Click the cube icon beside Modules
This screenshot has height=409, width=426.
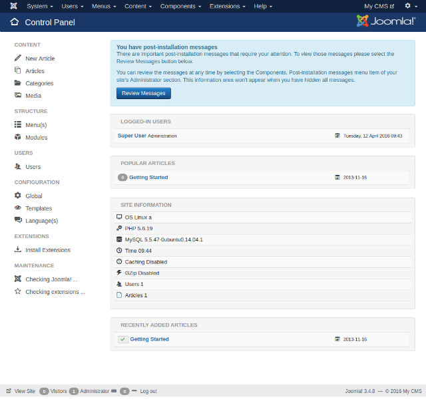point(18,137)
